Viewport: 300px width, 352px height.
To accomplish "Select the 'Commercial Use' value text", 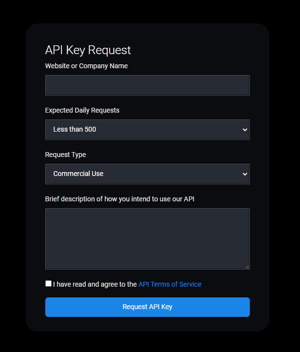I will [78, 174].
